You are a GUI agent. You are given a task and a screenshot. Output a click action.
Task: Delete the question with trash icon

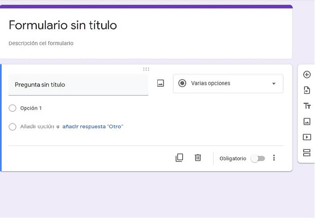[x=198, y=158]
